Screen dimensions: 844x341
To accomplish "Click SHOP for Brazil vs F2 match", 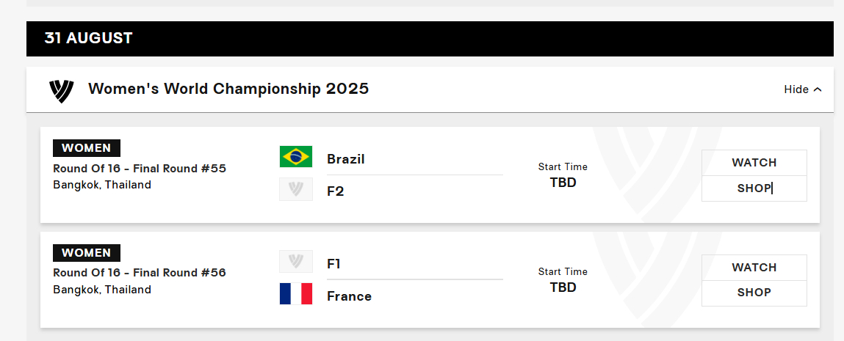I will coord(754,188).
